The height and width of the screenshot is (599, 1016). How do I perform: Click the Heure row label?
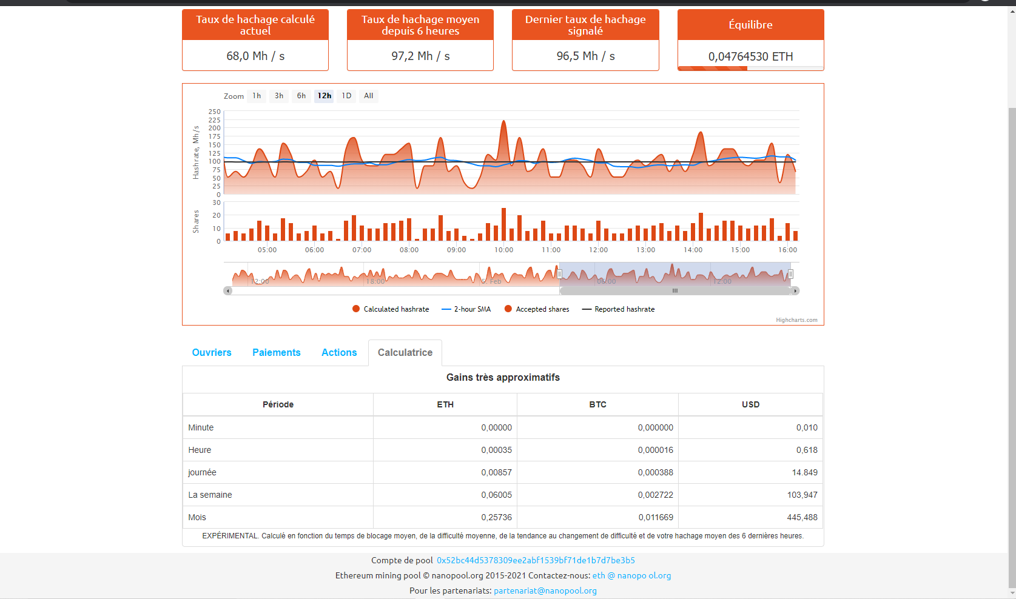pos(200,450)
